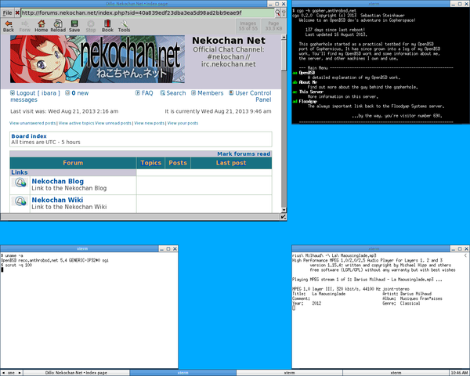This screenshot has height=376, width=470.
Task: Open the Members list link
Action: coord(211,93)
